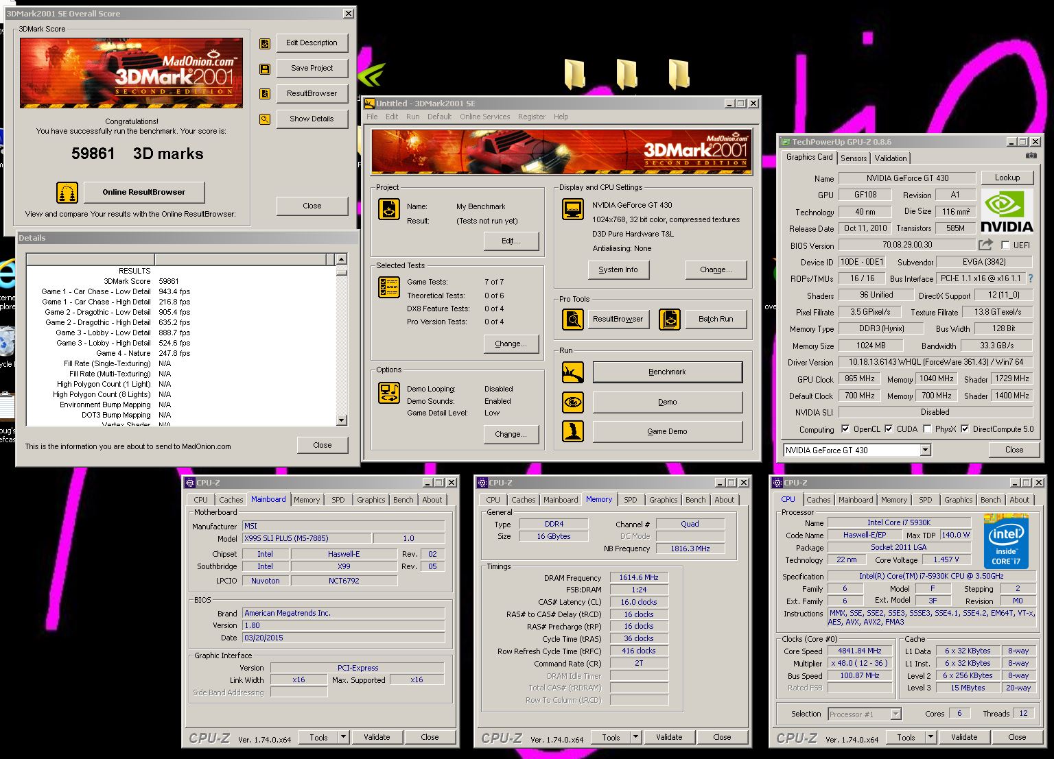Open the GPU selection dropdown in GPU-Z
Image resolution: width=1054 pixels, height=759 pixels.
pyautogui.click(x=926, y=450)
